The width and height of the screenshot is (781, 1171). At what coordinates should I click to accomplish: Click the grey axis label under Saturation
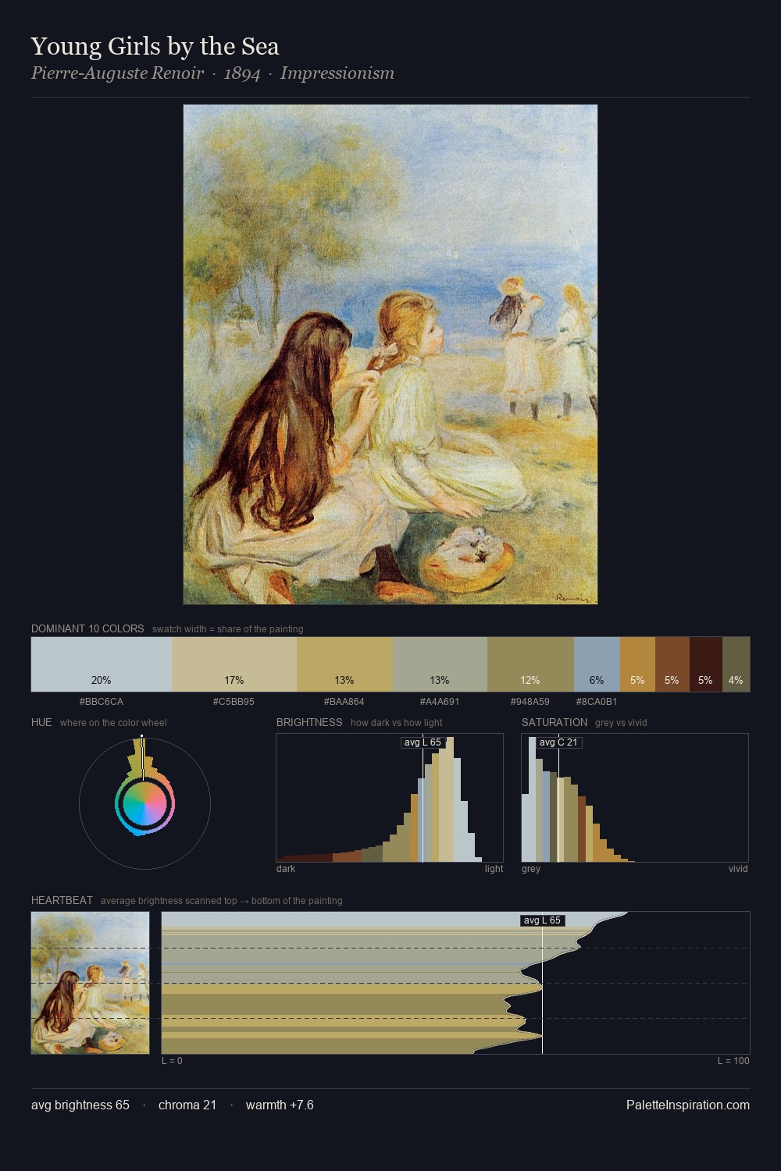click(x=531, y=869)
